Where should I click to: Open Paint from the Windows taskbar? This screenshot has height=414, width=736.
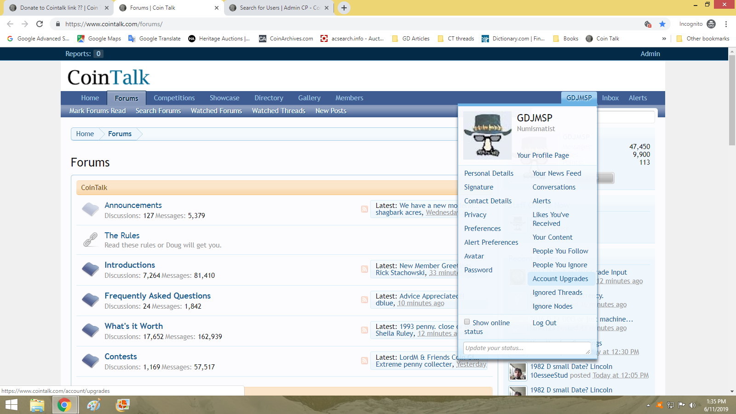coord(93,405)
